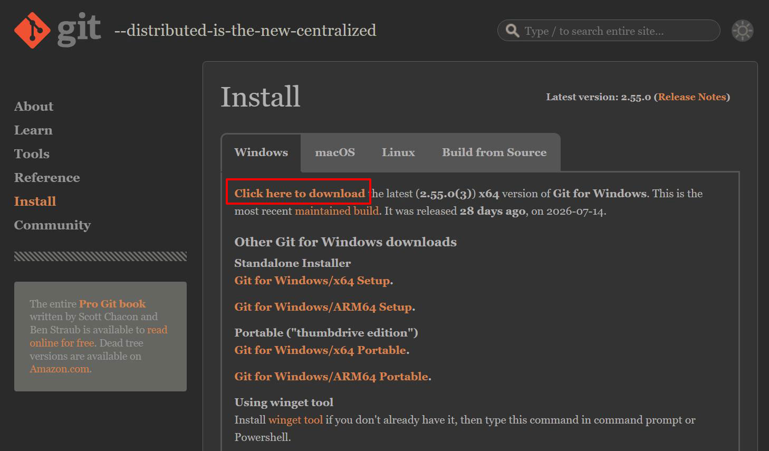Open the Community sidebar link
This screenshot has height=451, width=769.
point(52,225)
